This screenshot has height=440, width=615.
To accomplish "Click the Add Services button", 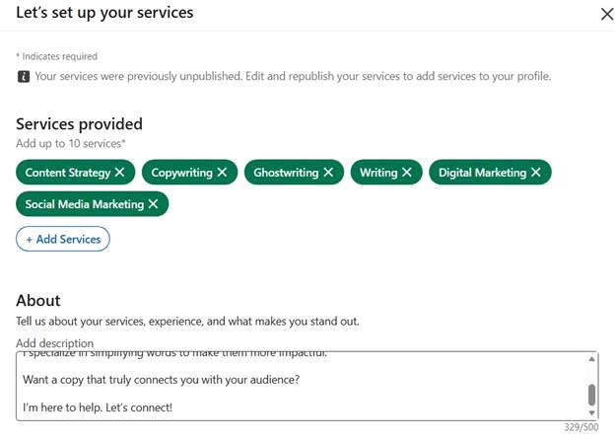I will pos(63,239).
